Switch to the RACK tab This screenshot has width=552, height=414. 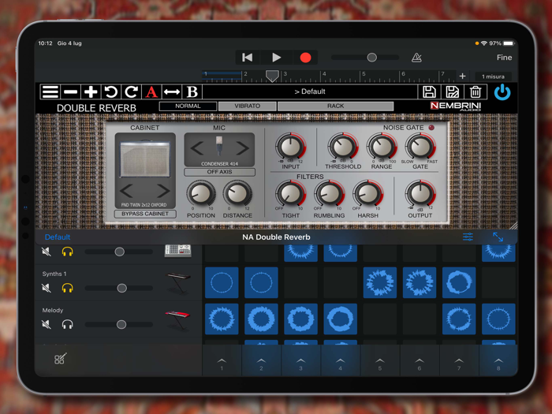pyautogui.click(x=335, y=106)
